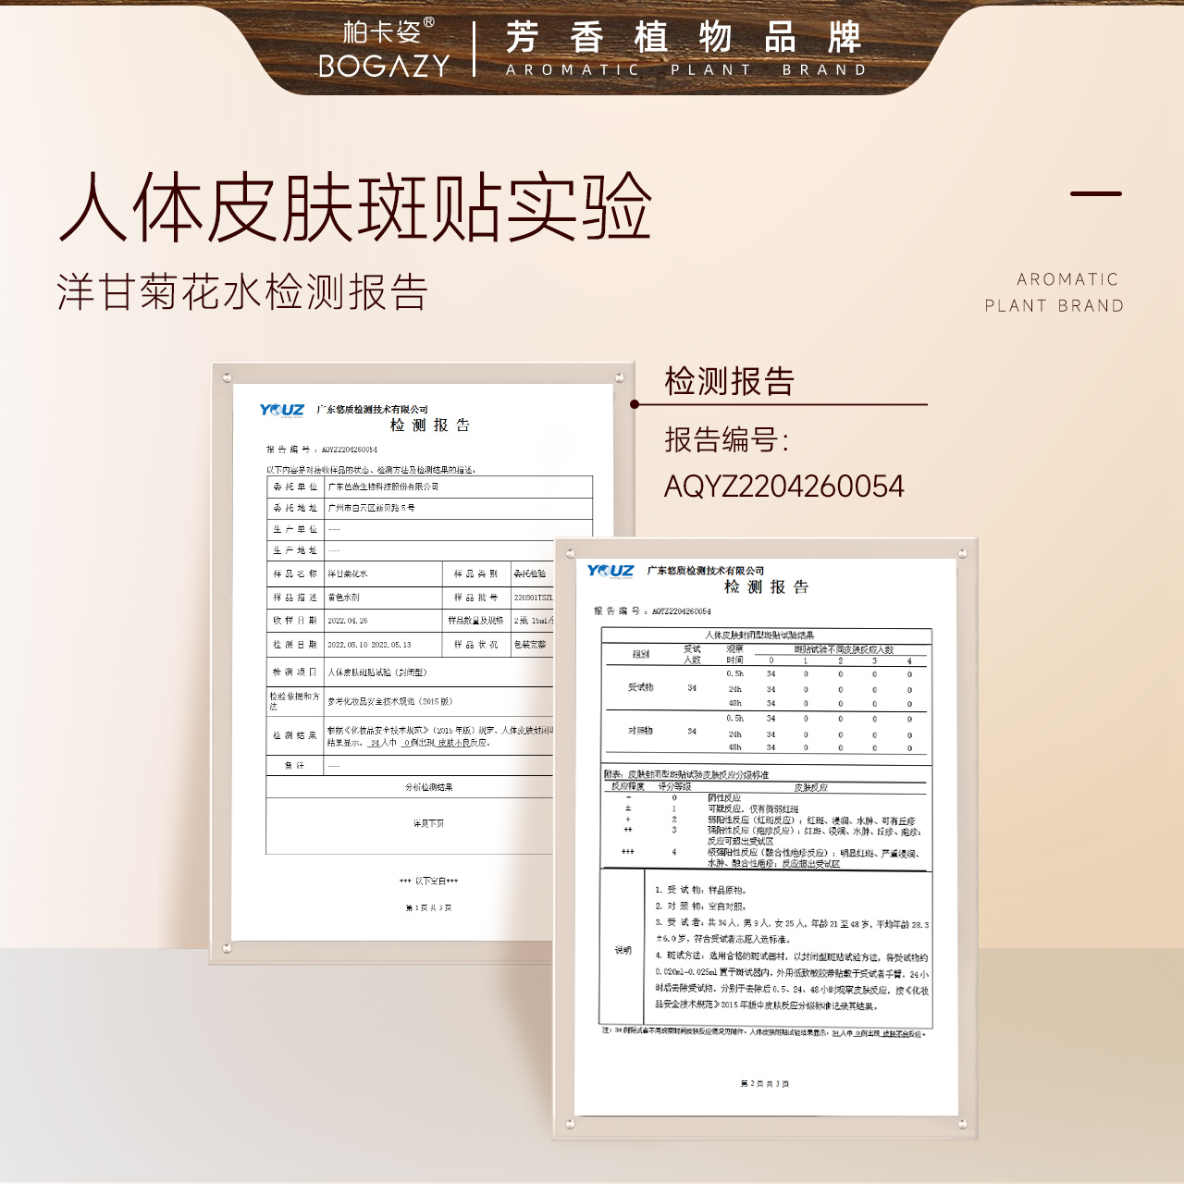Viewport: 1184px width, 1184px height.
Task: Click the receive date 2022.04.26
Action: click(x=348, y=621)
